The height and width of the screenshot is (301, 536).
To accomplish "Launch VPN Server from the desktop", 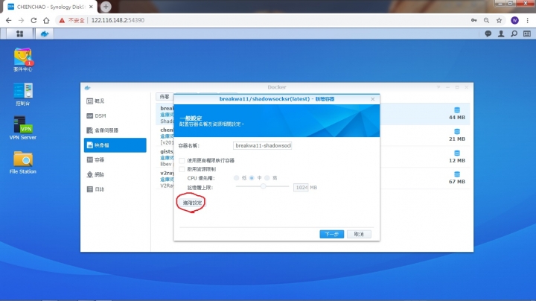I will coord(22,128).
